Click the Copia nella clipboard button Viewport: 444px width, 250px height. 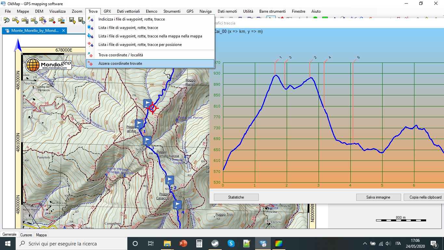coord(424,197)
